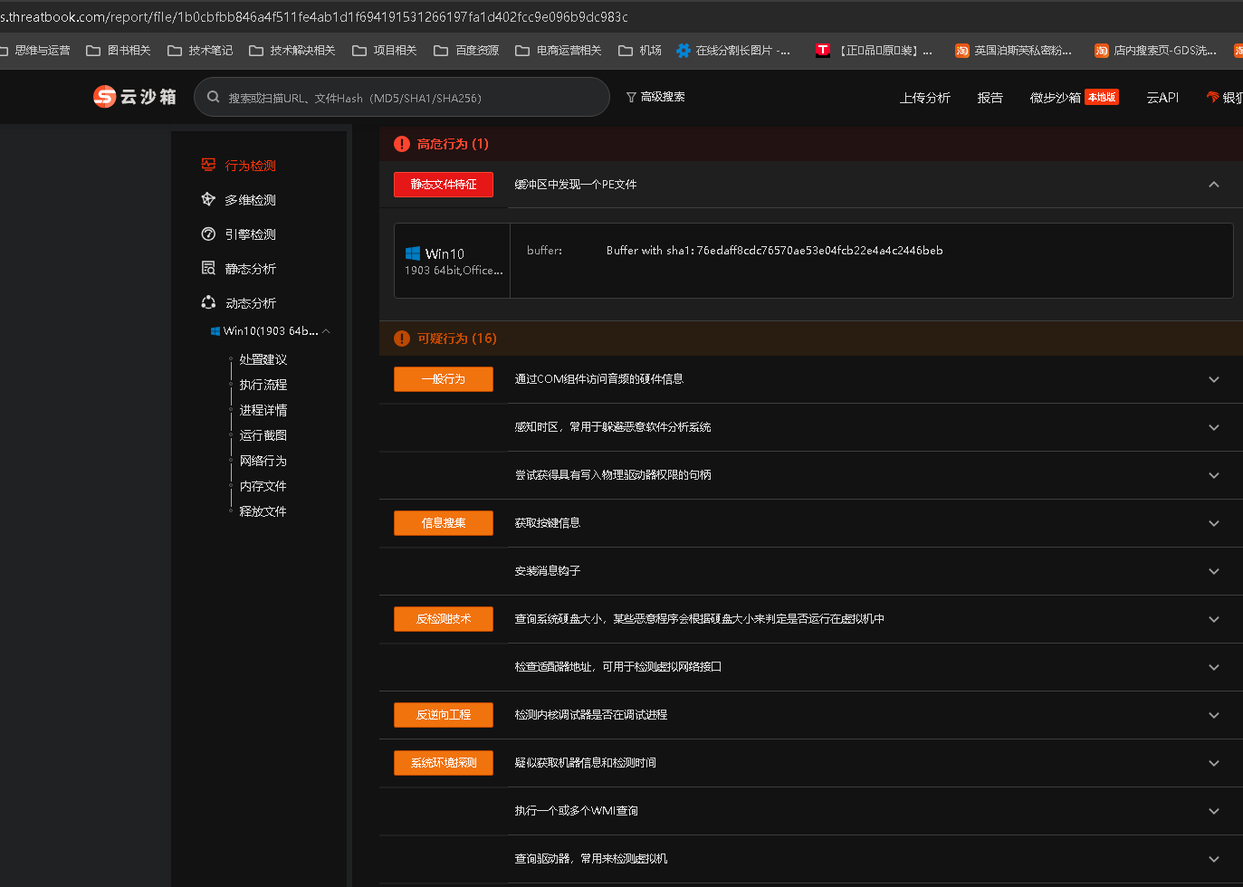Expand the 检查适配器地址 row

(1214, 667)
